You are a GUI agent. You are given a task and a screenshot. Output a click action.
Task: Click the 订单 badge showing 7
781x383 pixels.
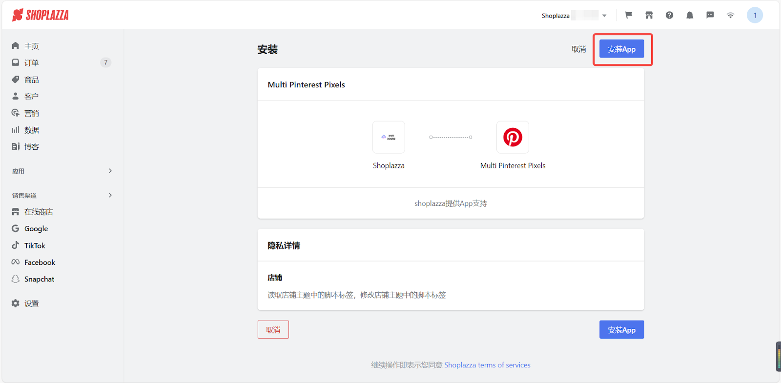[x=105, y=62]
